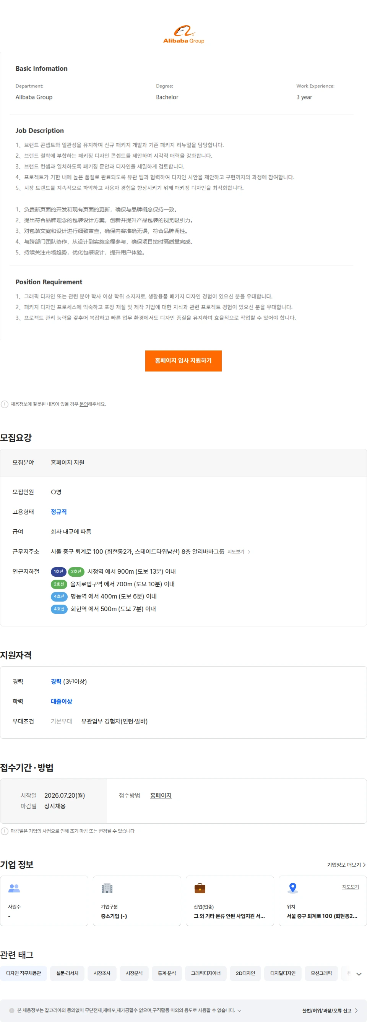
Task: Click the 1호선 badge for 시청역
Action: (x=58, y=572)
